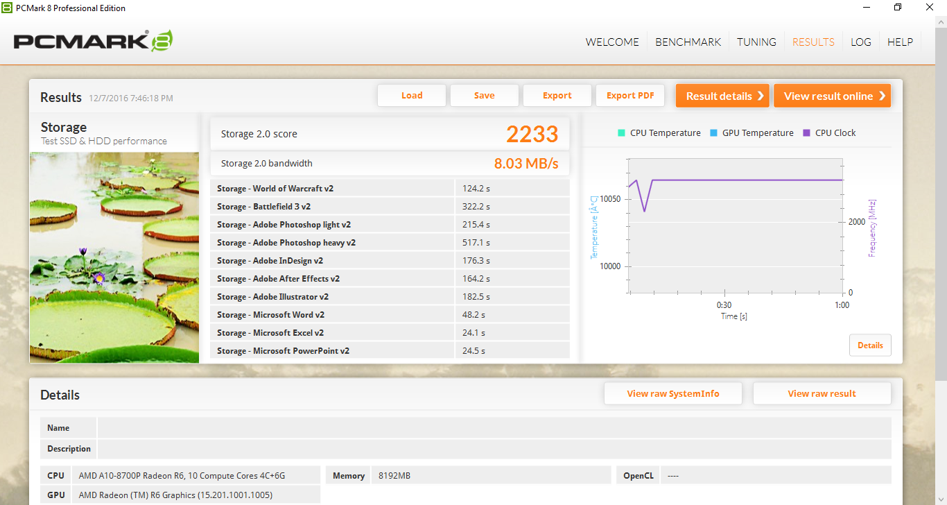The width and height of the screenshot is (947, 505).
Task: Toggle the GPU Temperature legend swatch
Action: pyautogui.click(x=713, y=132)
